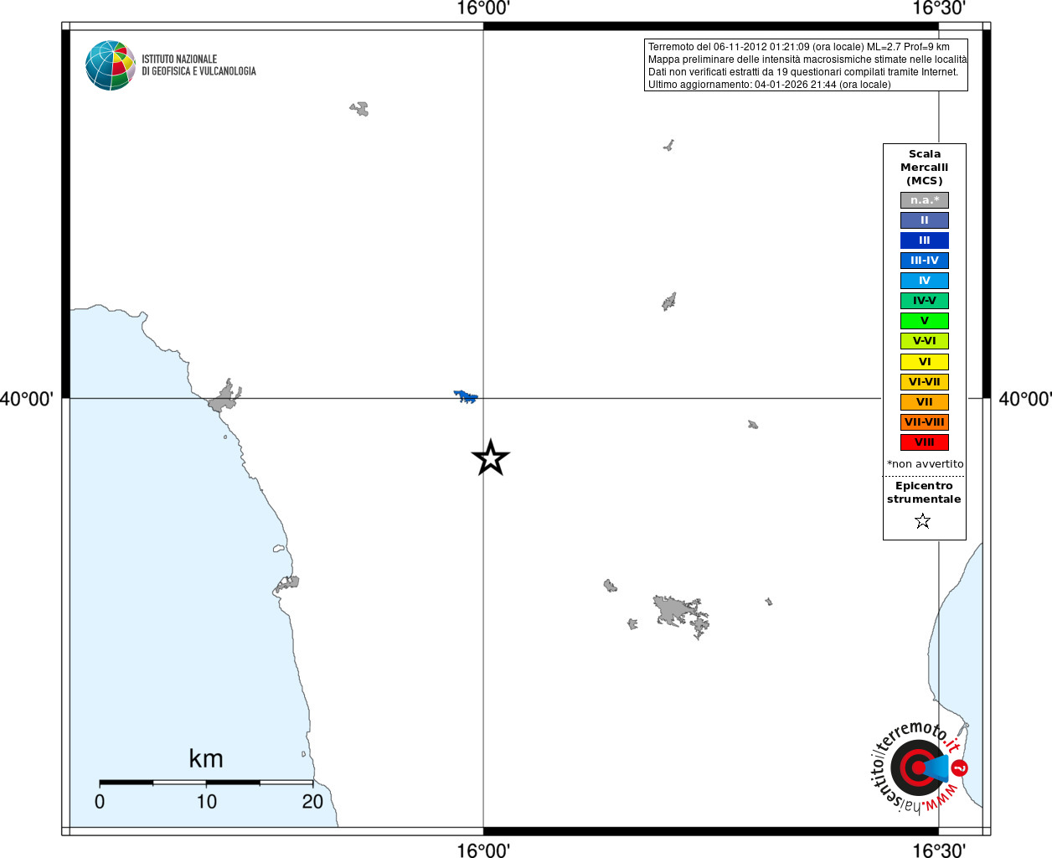Click the 'Ultimo aggiornamento' line
Image resolution: width=1052 pixels, height=858 pixels.
click(x=770, y=85)
